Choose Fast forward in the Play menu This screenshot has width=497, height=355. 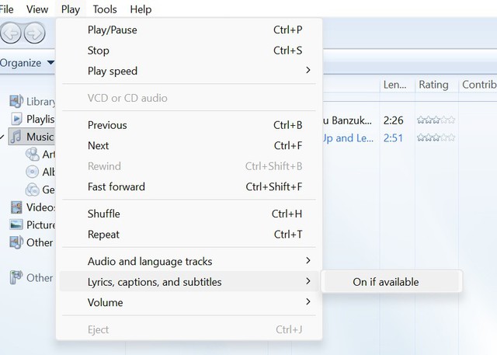point(189,186)
